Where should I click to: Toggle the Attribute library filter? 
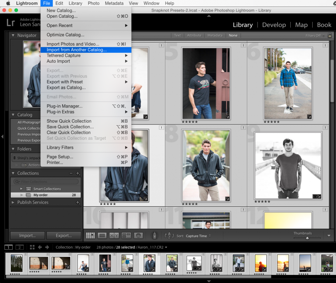[194, 35]
